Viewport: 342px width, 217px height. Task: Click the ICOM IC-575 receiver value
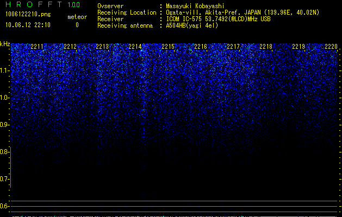tap(218, 19)
